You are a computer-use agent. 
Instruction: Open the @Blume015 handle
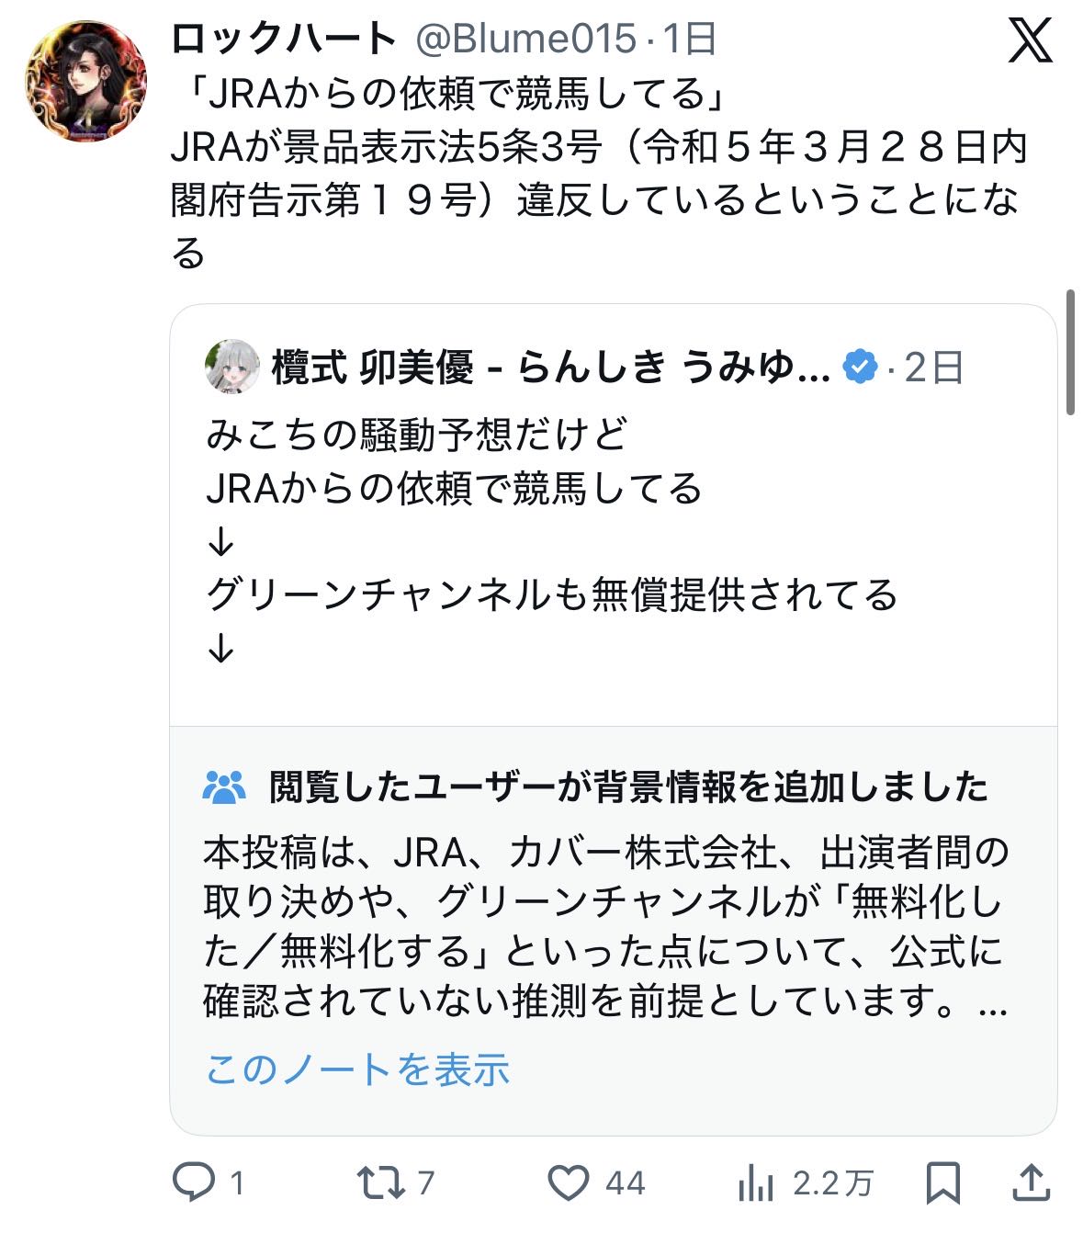[526, 39]
